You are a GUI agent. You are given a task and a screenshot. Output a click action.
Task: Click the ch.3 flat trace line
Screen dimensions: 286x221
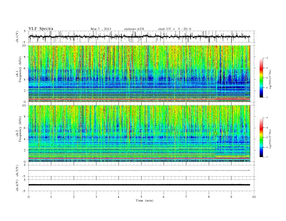click(139, 170)
